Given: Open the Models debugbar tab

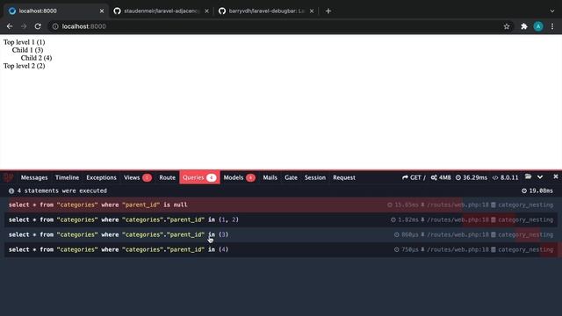Looking at the screenshot, I should [x=239, y=177].
